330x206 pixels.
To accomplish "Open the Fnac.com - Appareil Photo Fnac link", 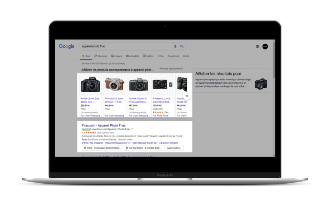I will click(104, 125).
